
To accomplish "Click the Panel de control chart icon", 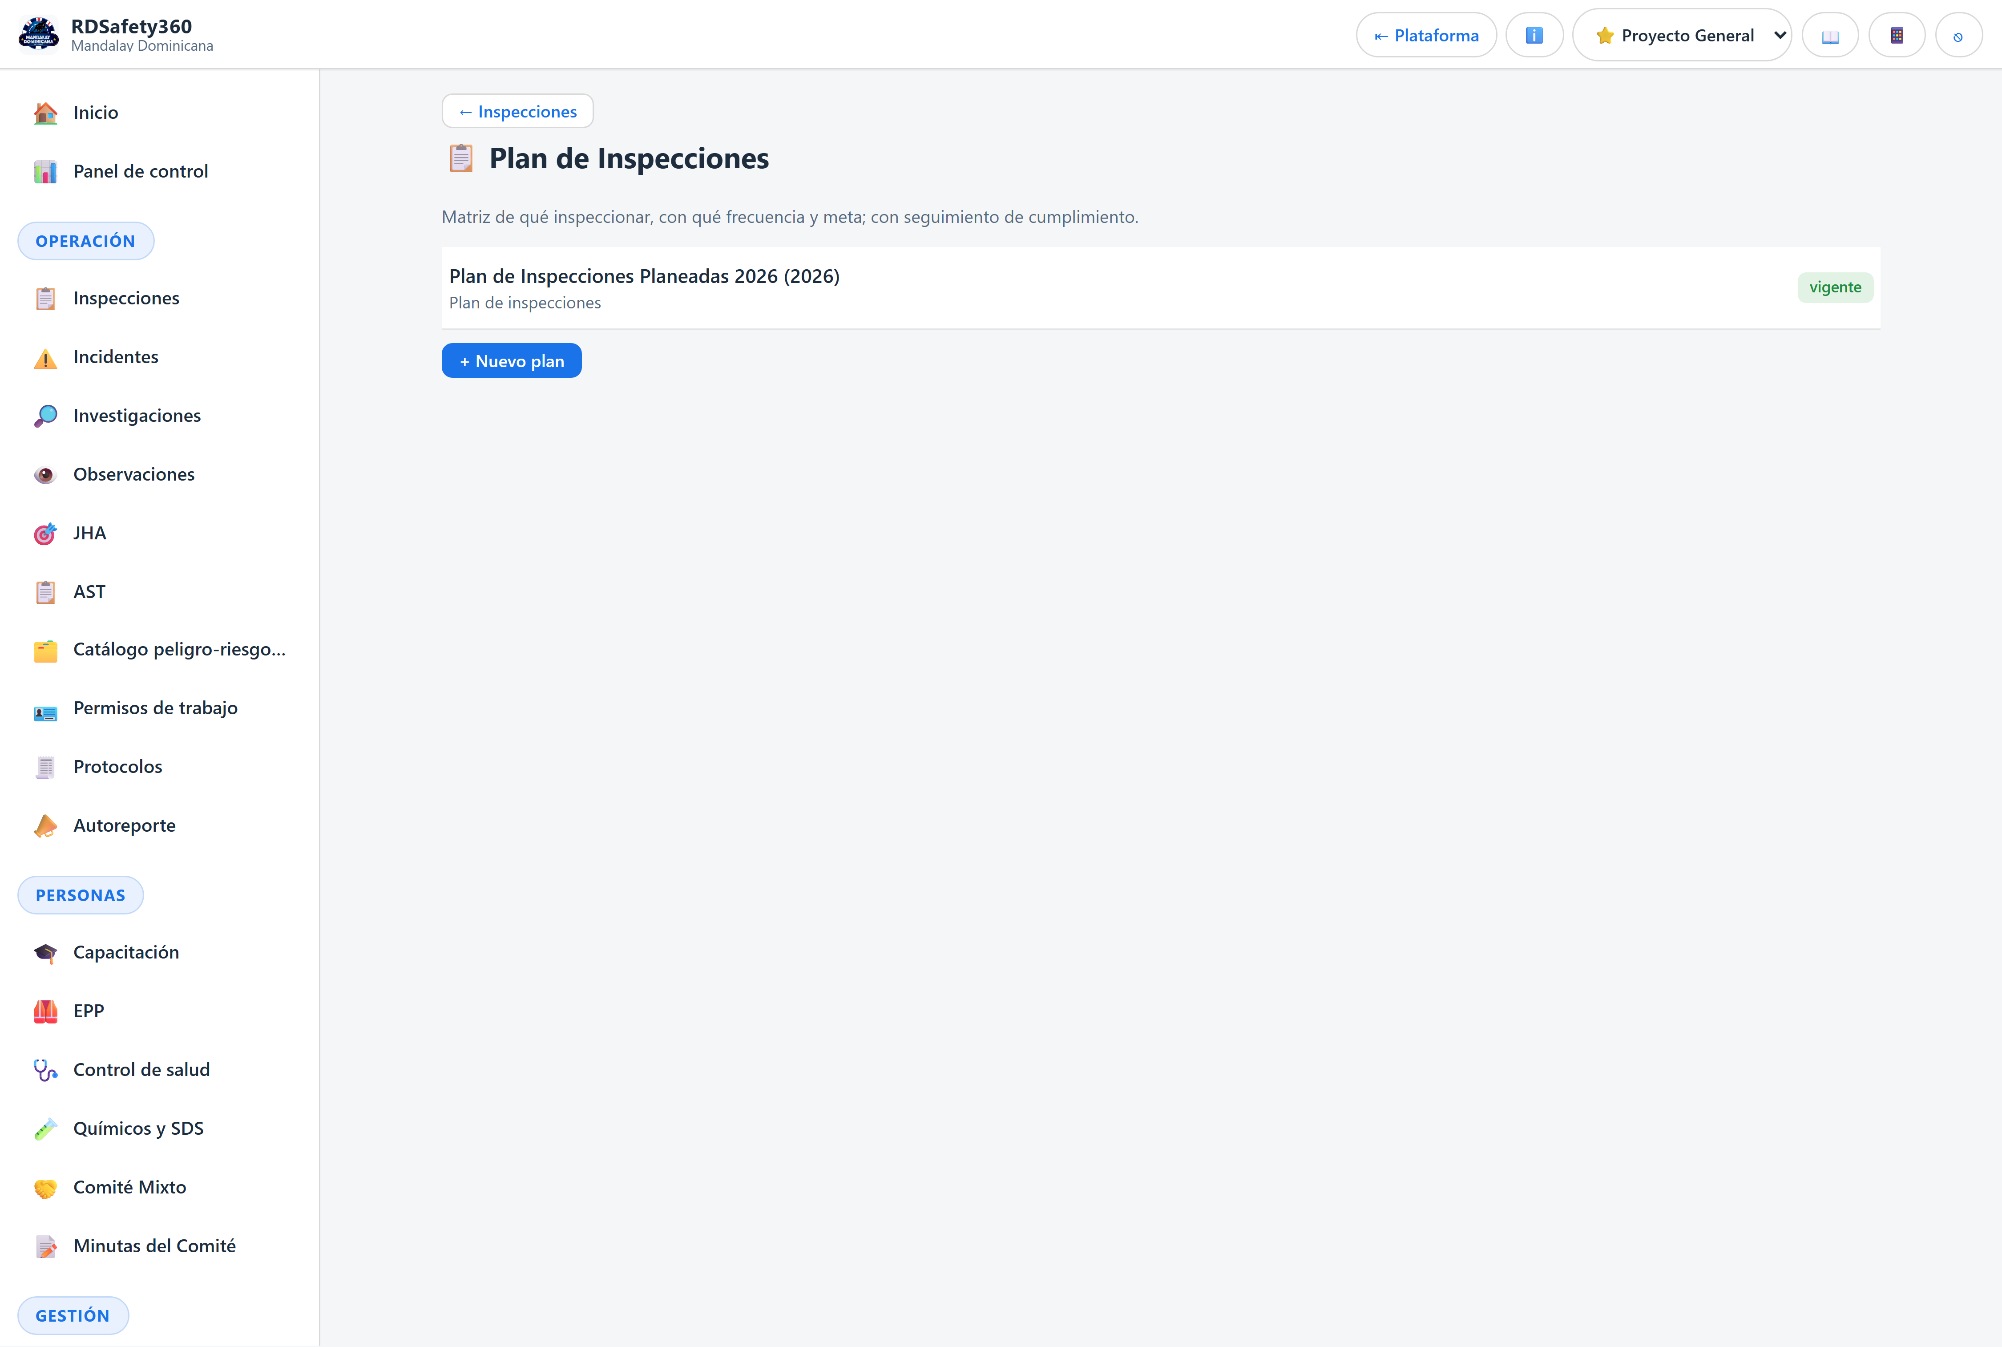I will (x=45, y=172).
